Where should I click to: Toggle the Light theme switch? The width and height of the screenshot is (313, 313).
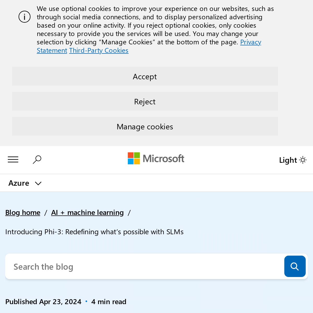pyautogui.click(x=293, y=160)
